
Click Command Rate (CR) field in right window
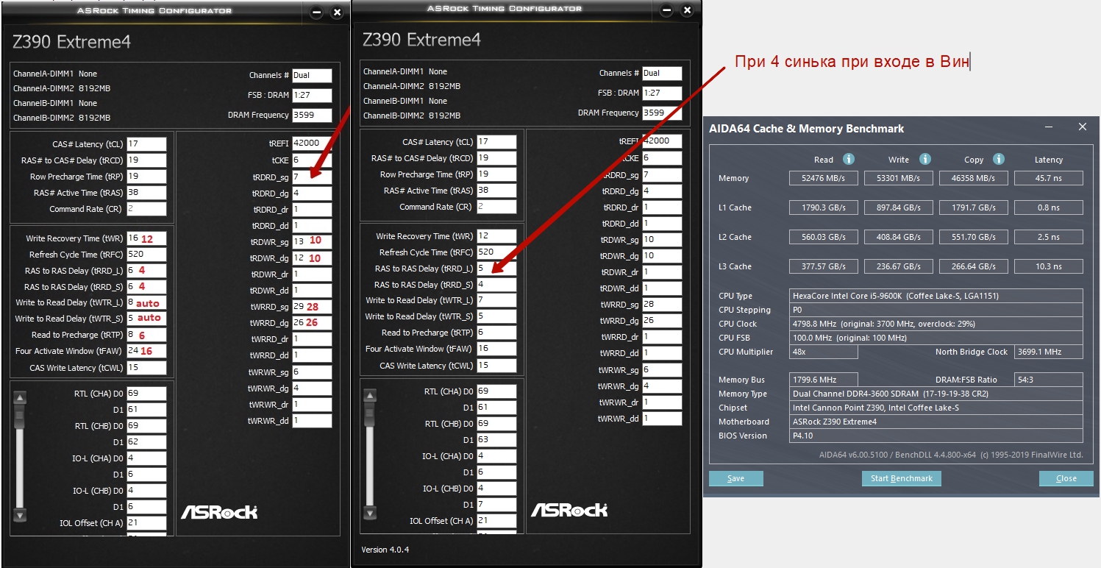tap(496, 207)
